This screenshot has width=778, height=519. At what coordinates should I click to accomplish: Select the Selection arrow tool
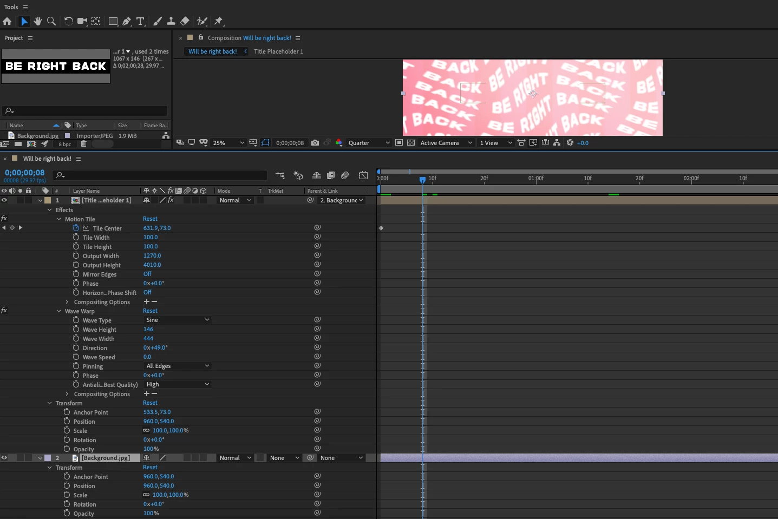tap(24, 21)
